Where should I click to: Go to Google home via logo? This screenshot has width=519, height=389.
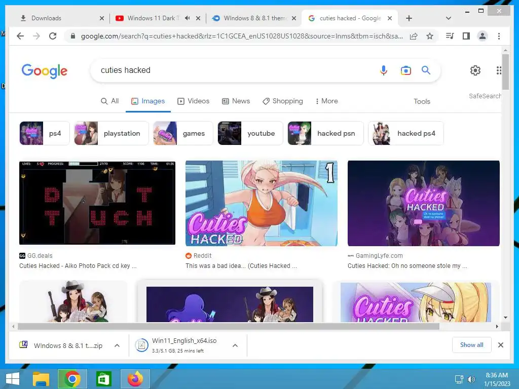[45, 71]
